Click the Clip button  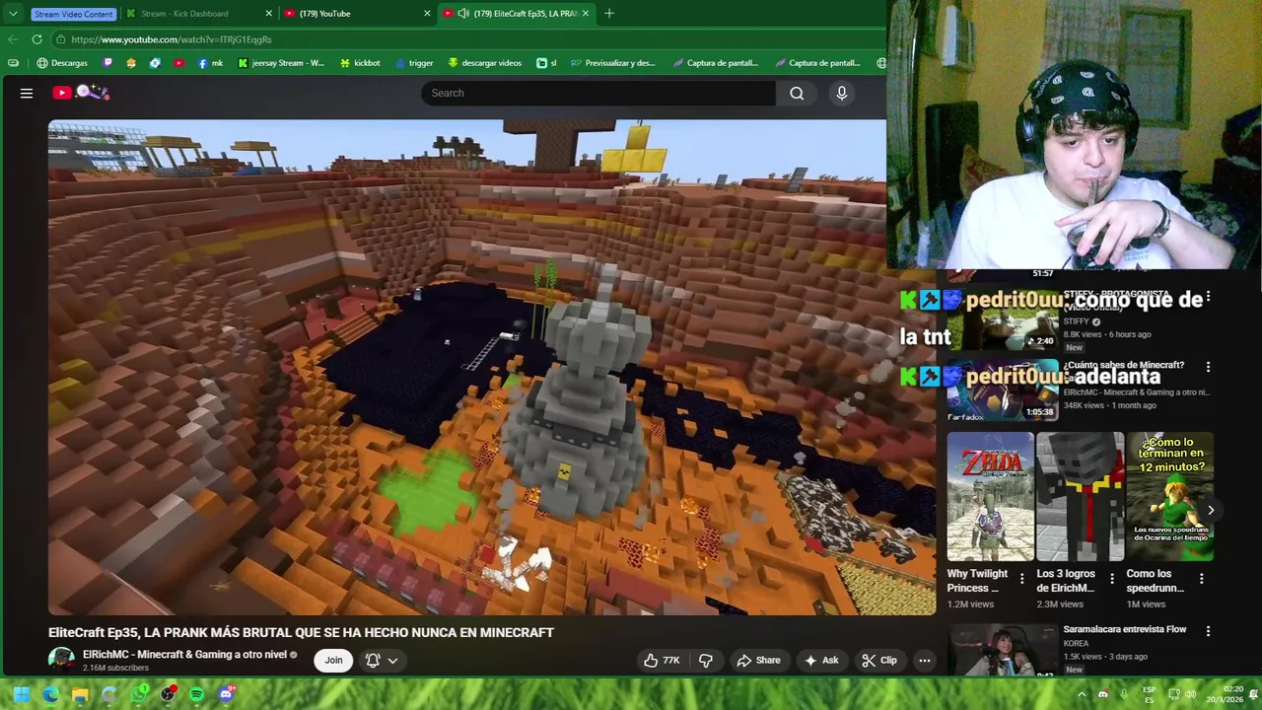click(x=879, y=660)
